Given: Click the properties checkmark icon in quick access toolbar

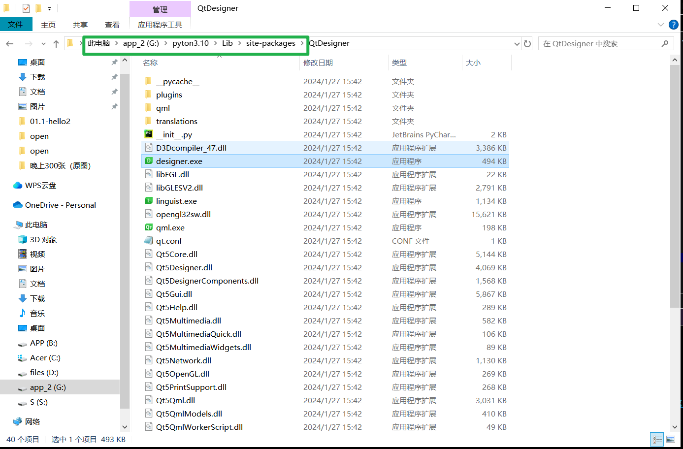Looking at the screenshot, I should coord(26,8).
